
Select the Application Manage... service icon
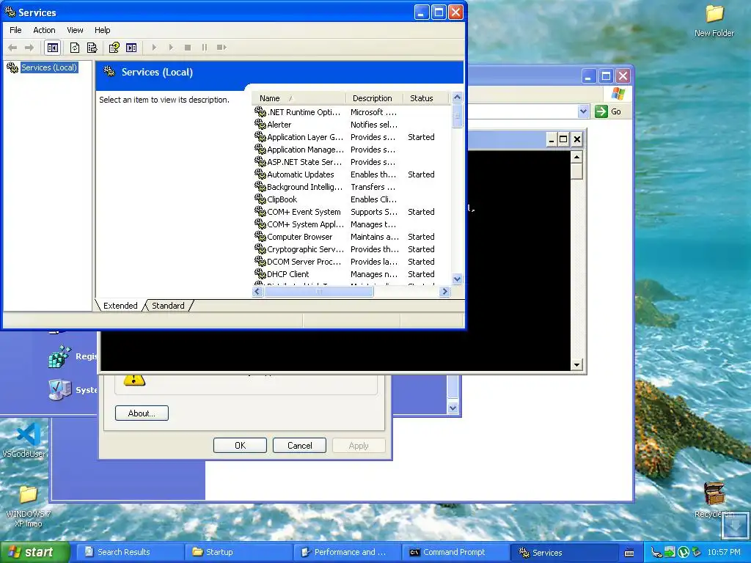click(260, 149)
